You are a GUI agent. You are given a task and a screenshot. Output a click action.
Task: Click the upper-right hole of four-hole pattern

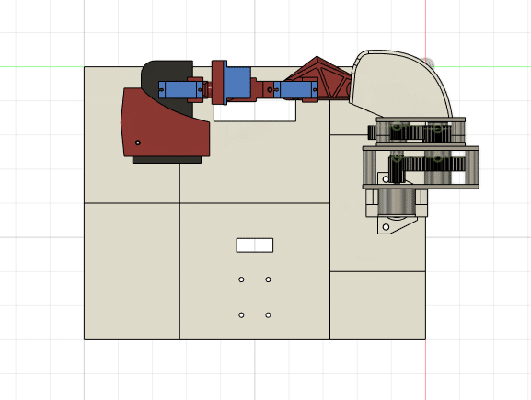(268, 280)
